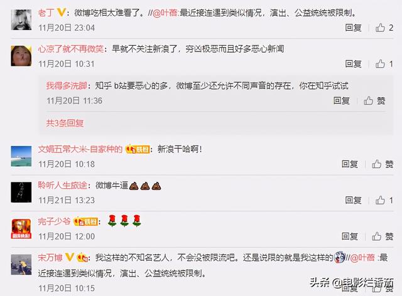Viewport: 402px width, 296px height.
Task: Like 心凉了就不再微笑's comment with thumbs-up
Action: (x=380, y=63)
